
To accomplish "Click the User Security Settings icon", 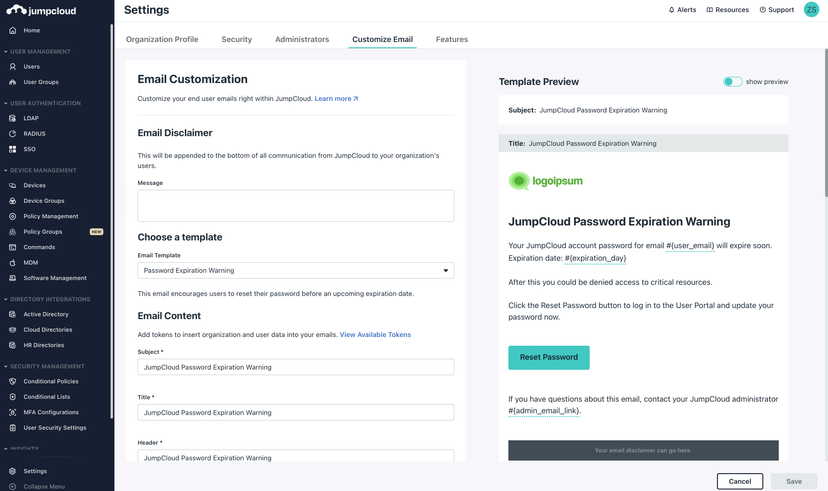I will [x=13, y=428].
